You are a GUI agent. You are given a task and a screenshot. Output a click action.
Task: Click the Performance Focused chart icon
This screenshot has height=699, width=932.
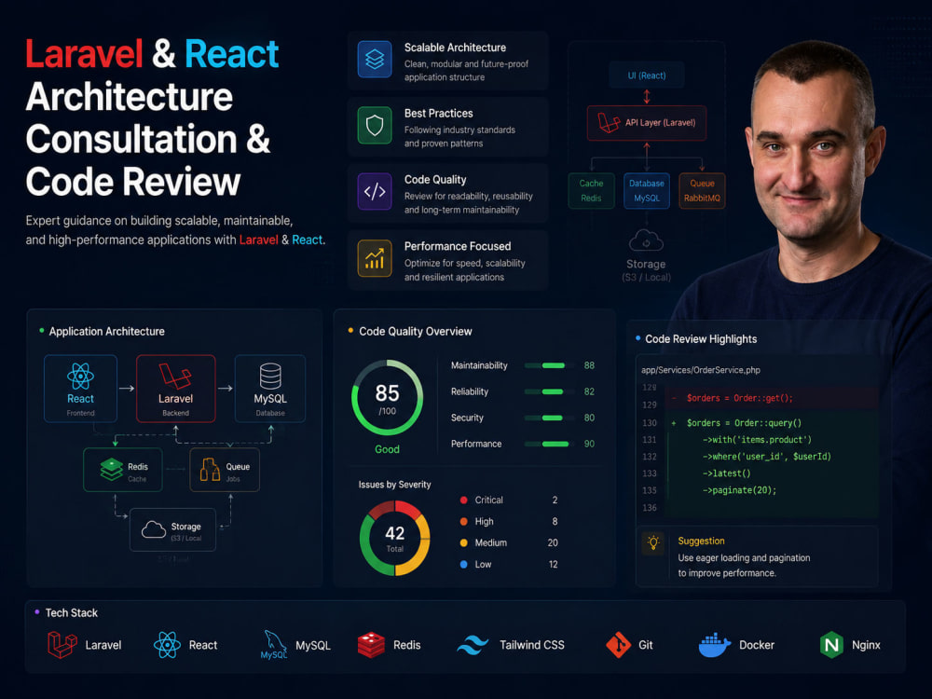coord(375,258)
